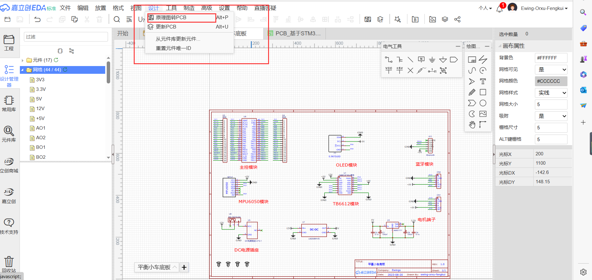
Task: Choose 更新PCB menu entry
Action: point(189,27)
